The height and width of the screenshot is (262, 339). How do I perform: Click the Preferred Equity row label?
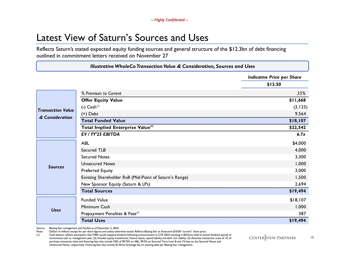pos(97,170)
